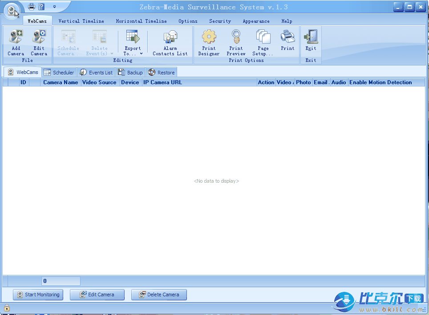Open Page Setup dialog
The height and width of the screenshot is (315, 429).
pyautogui.click(x=263, y=42)
